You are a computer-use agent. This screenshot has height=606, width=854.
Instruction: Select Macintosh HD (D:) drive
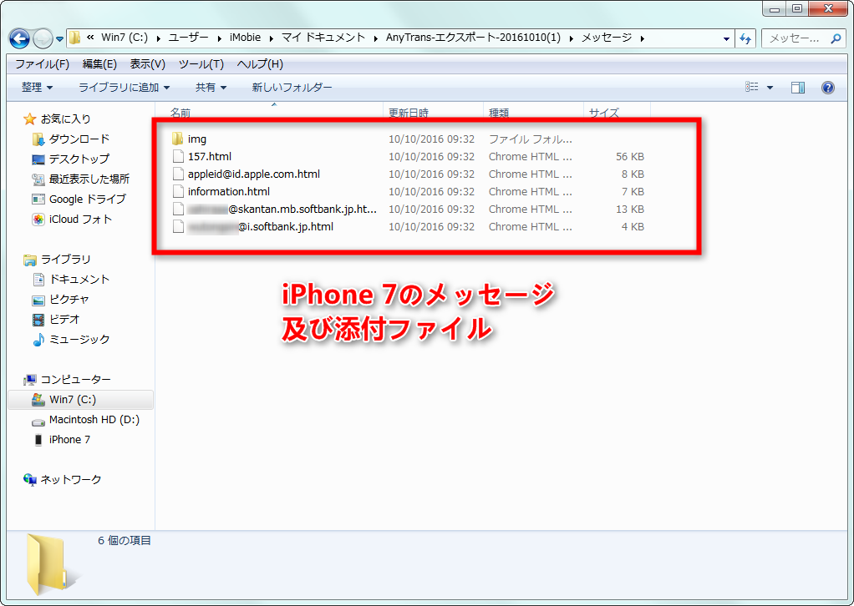point(94,419)
